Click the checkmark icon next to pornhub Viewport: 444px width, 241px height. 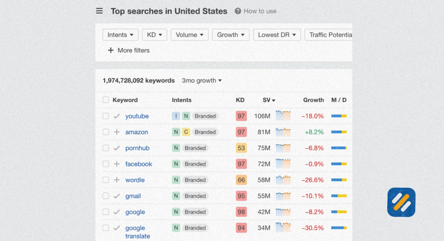click(117, 148)
